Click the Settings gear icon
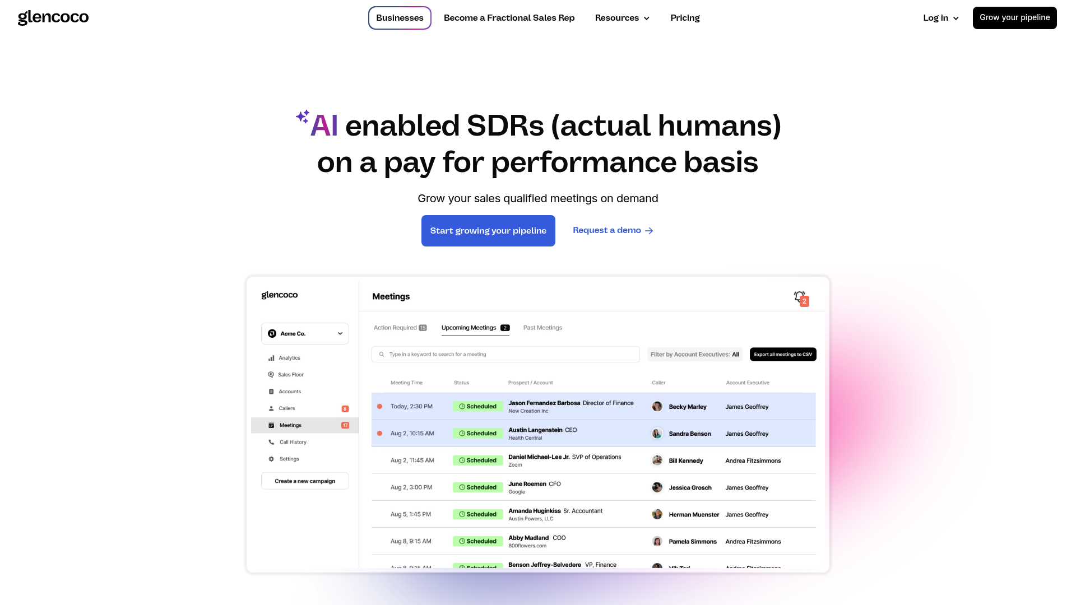This screenshot has width=1076, height=605. pos(271,459)
